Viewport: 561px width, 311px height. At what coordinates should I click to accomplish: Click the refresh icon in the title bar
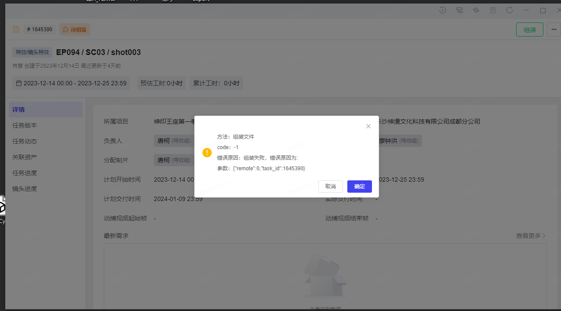510,10
